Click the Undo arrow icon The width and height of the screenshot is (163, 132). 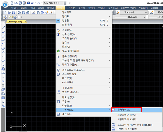[x=33, y=3]
